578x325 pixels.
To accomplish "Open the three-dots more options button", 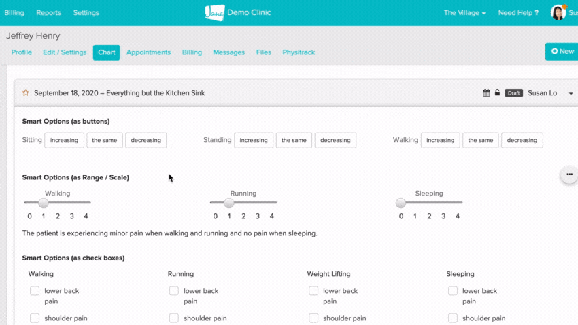I will pyautogui.click(x=569, y=175).
